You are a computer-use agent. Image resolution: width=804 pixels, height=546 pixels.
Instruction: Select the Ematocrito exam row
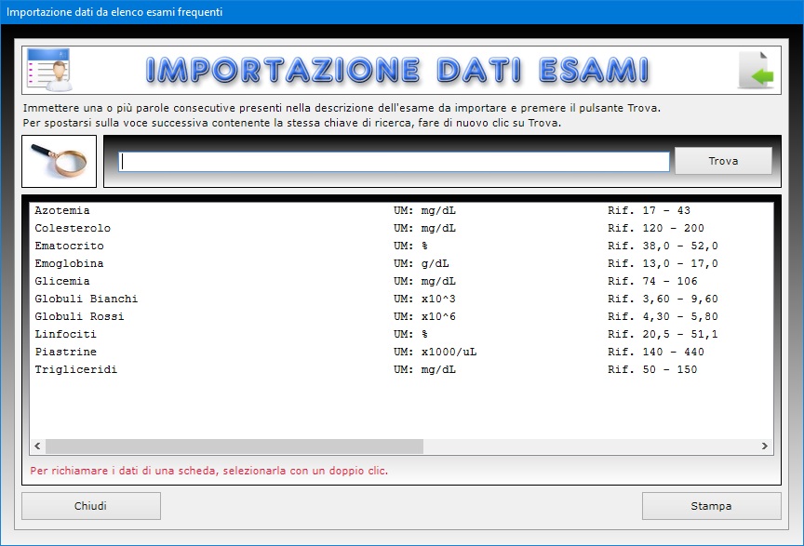tap(401, 246)
